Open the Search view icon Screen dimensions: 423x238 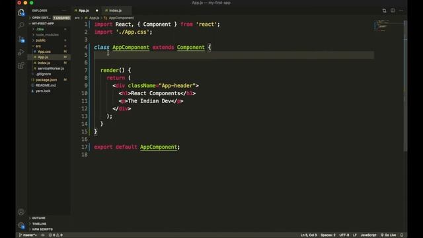pyautogui.click(x=21, y=25)
